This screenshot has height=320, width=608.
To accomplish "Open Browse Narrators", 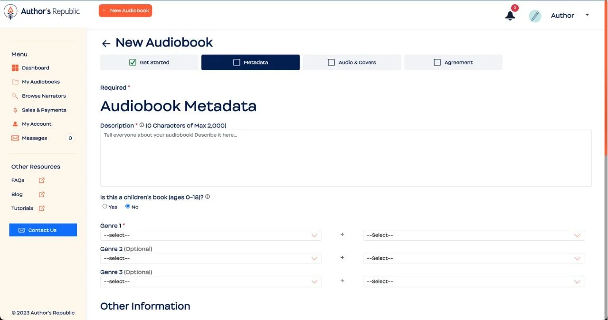I will click(x=44, y=95).
